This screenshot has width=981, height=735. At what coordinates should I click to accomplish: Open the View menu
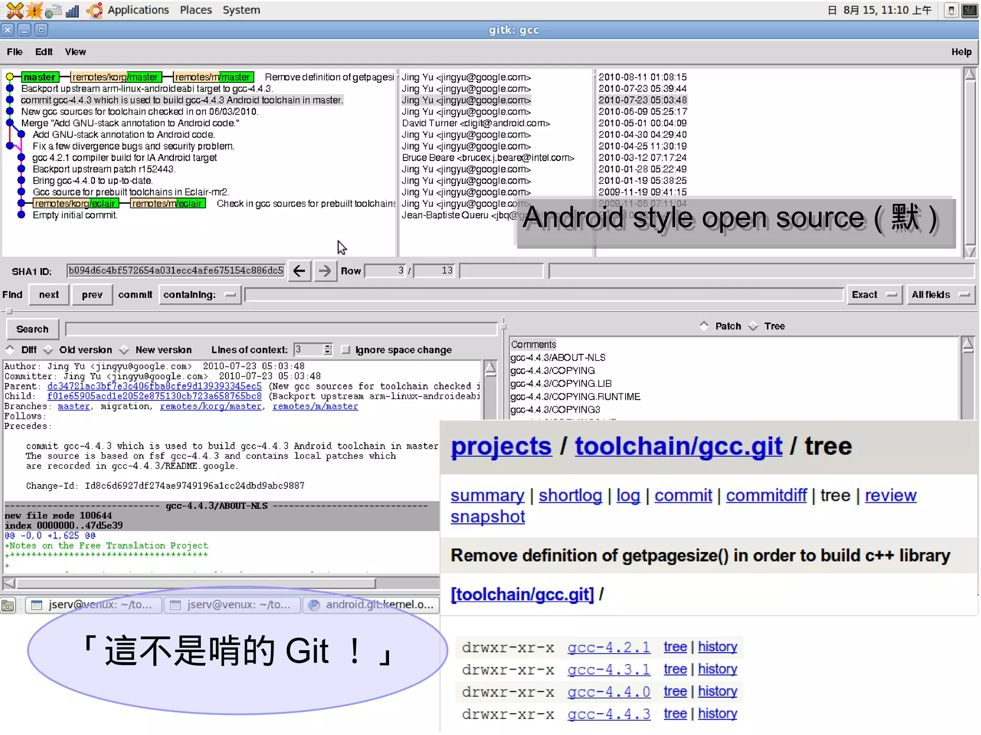point(75,52)
